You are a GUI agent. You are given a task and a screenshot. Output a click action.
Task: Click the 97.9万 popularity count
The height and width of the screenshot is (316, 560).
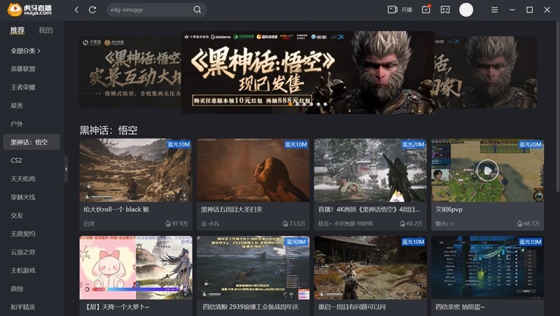click(x=177, y=224)
